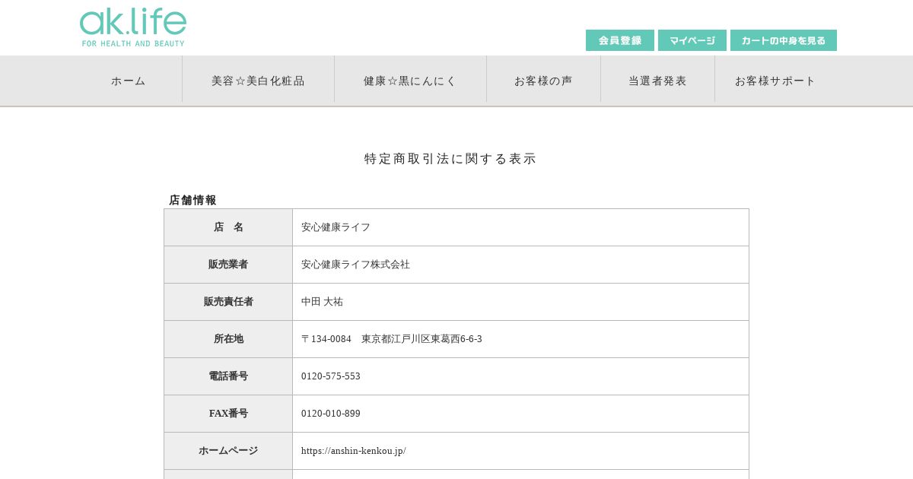The width and height of the screenshot is (913, 479).
Task: Click the 販売業者 label cell
Action: coord(228,265)
